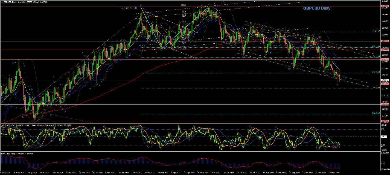Viewport: 390px width, 175px height.
Task: Select the blue GBPUSD Daily title label
Action: point(316,8)
